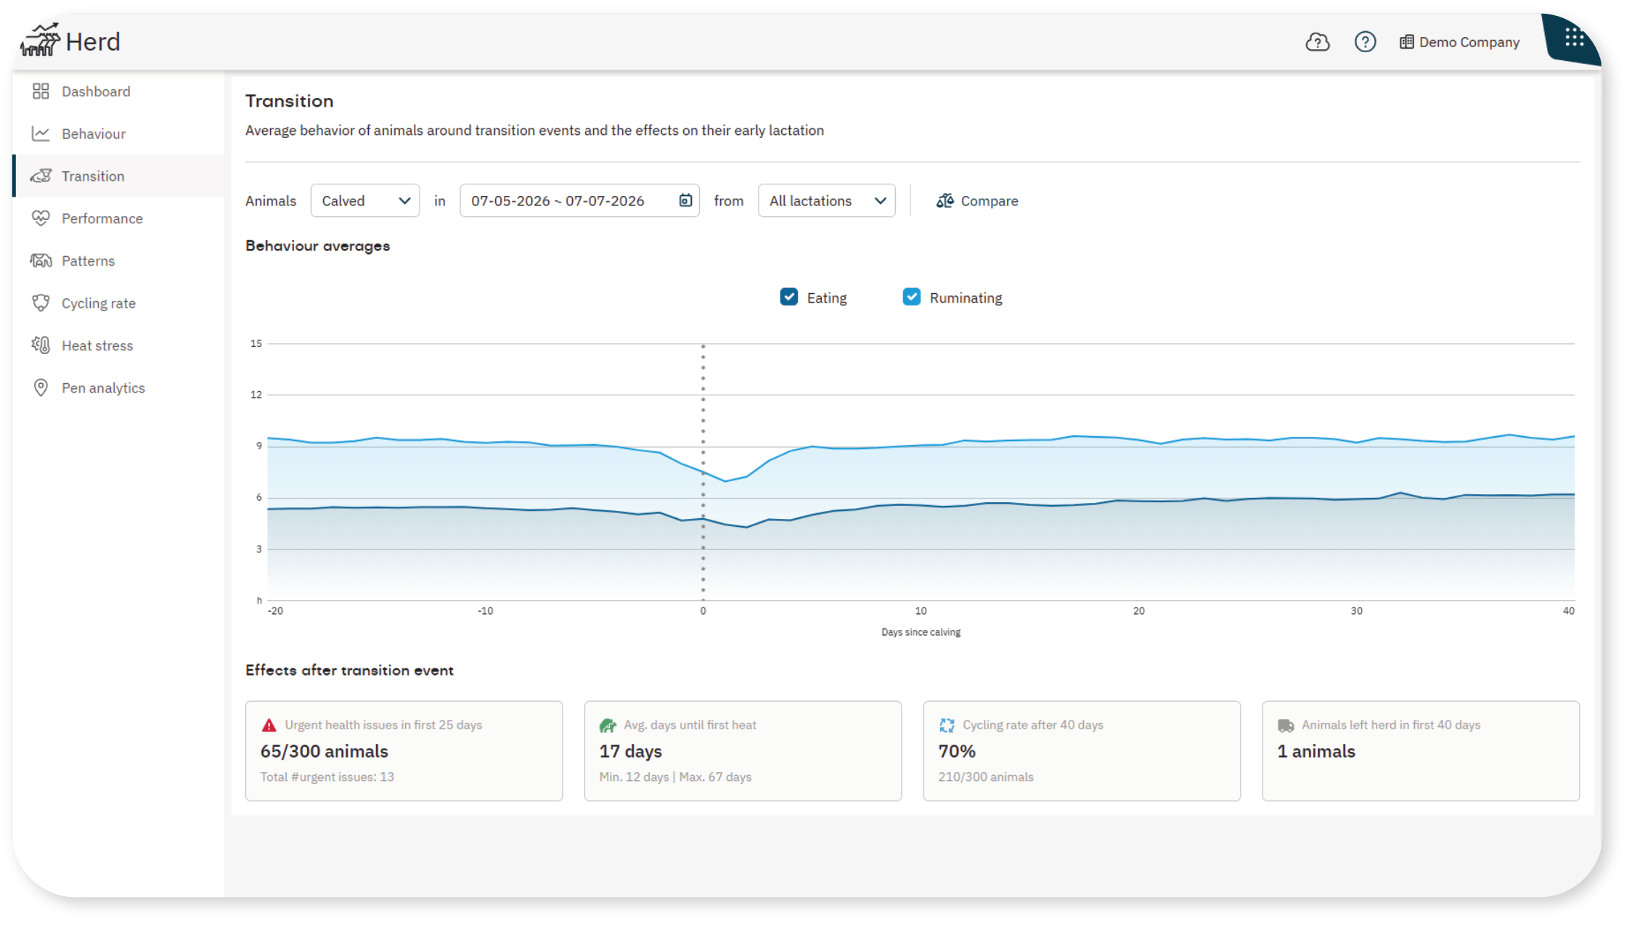Screen dimensions: 1640x950
Task: Click the Compare scales icon
Action: pyautogui.click(x=945, y=200)
